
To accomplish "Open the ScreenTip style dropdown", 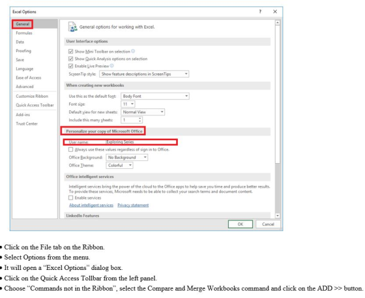I will [144, 74].
